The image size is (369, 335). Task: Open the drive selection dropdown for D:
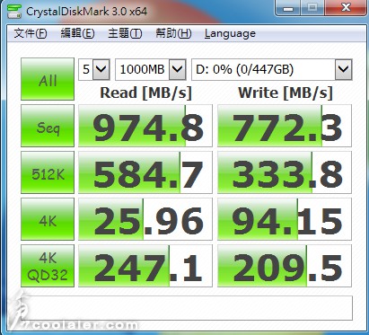tap(272, 69)
